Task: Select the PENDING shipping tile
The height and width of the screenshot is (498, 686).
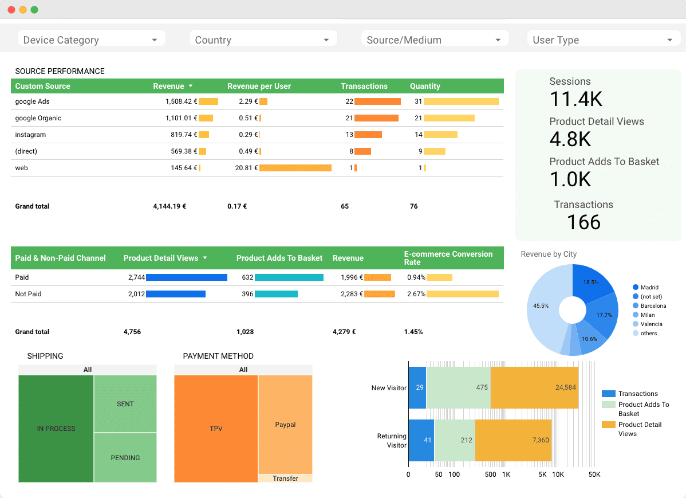Action: click(x=125, y=457)
